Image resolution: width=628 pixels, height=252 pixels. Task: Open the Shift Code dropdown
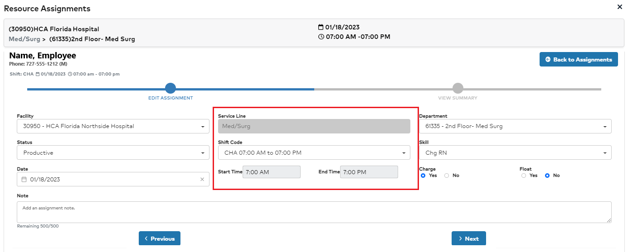(x=314, y=153)
